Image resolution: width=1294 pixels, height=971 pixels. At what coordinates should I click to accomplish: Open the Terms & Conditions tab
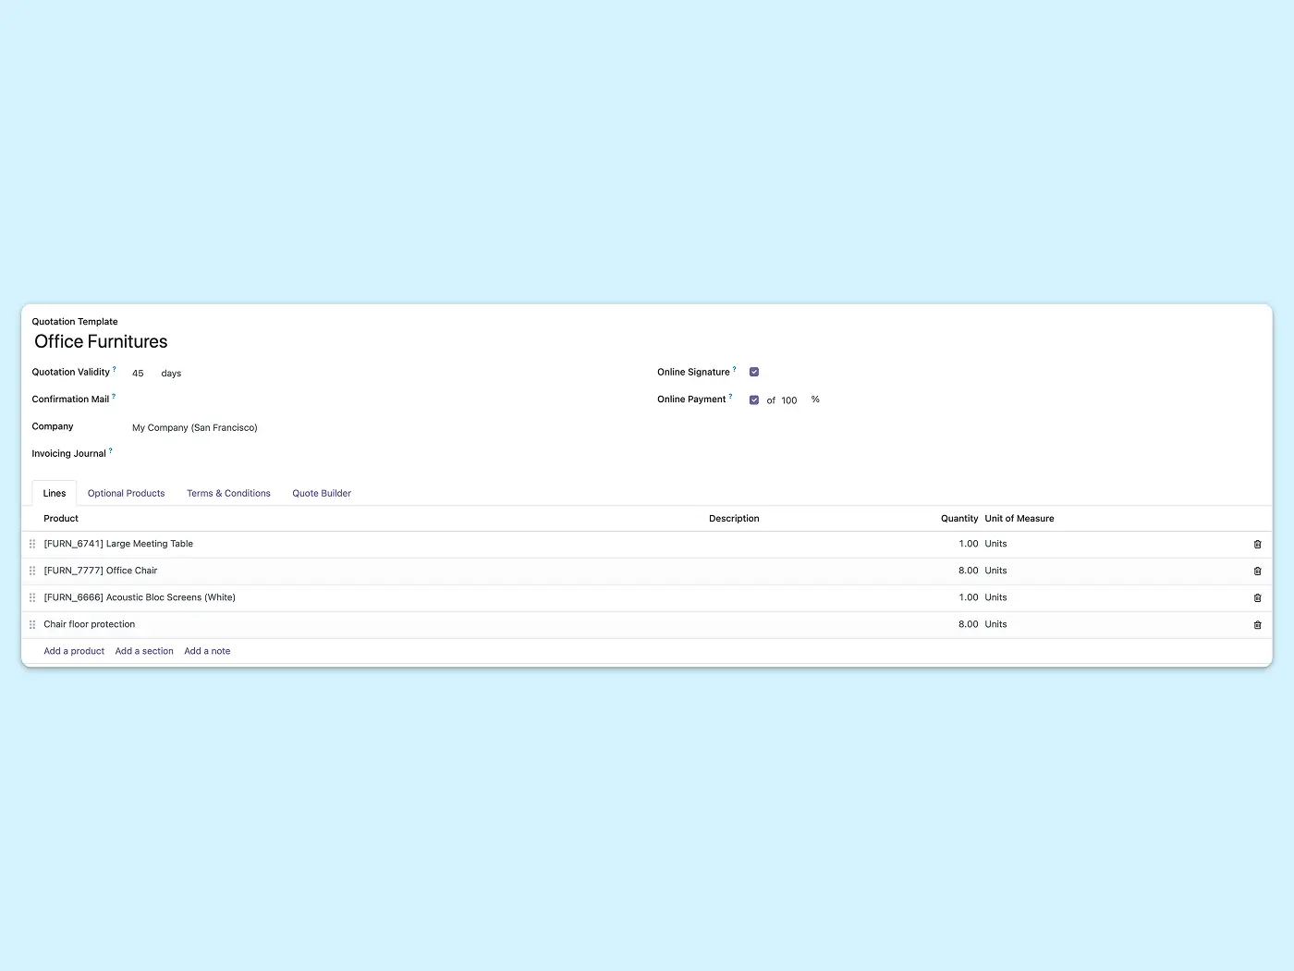click(x=228, y=494)
